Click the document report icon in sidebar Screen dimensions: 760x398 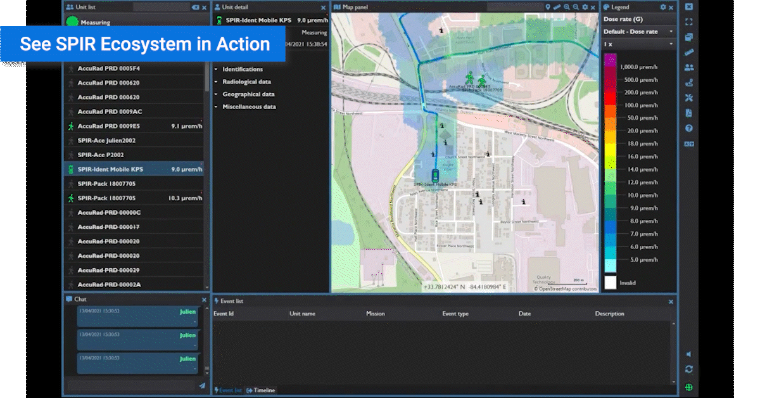tap(689, 113)
